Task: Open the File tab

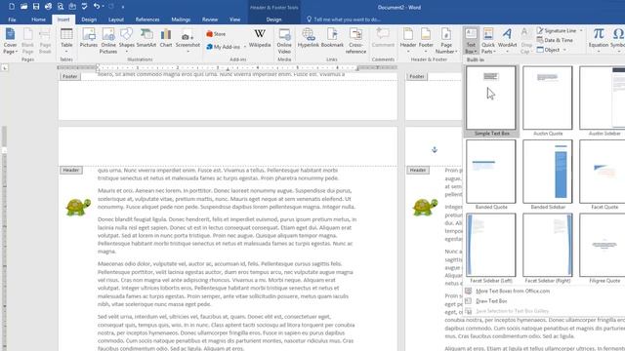Action: click(x=12, y=19)
